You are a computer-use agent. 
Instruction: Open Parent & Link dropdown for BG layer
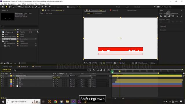[x=100, y=86]
